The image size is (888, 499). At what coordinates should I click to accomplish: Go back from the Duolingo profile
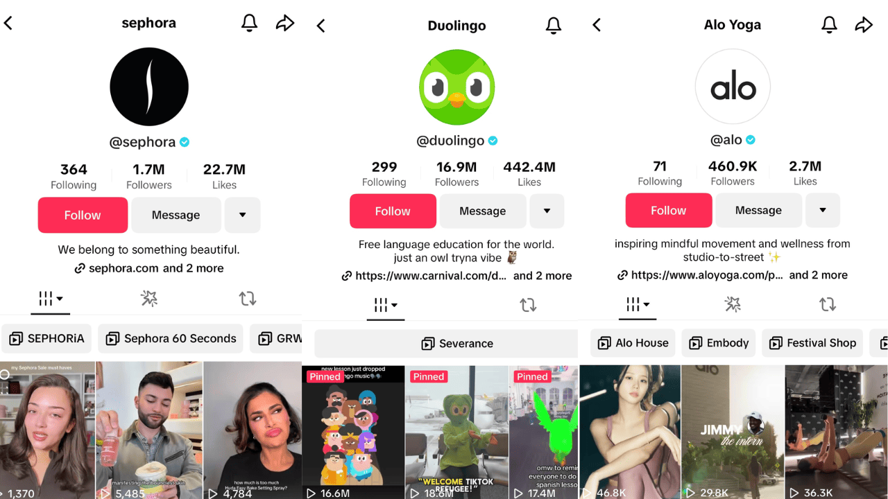click(321, 26)
